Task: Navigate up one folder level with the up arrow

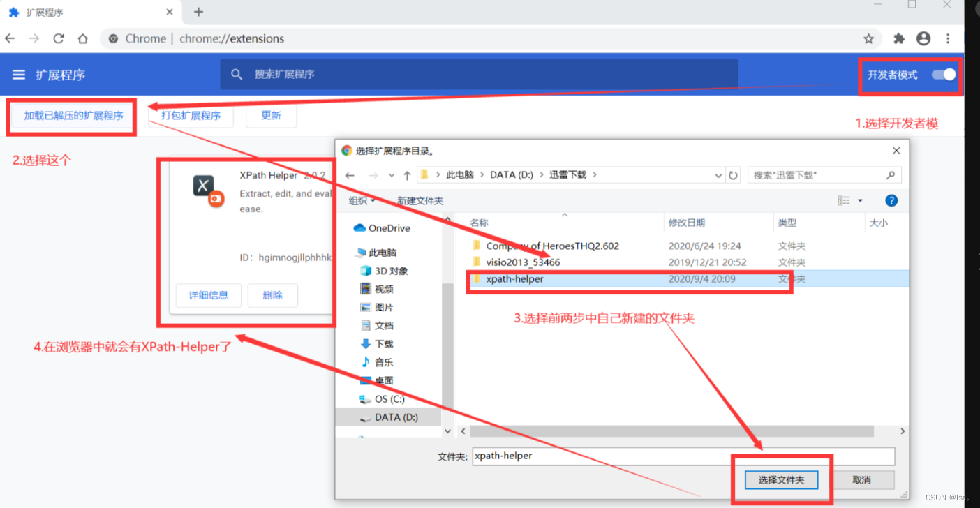Action: (x=407, y=175)
